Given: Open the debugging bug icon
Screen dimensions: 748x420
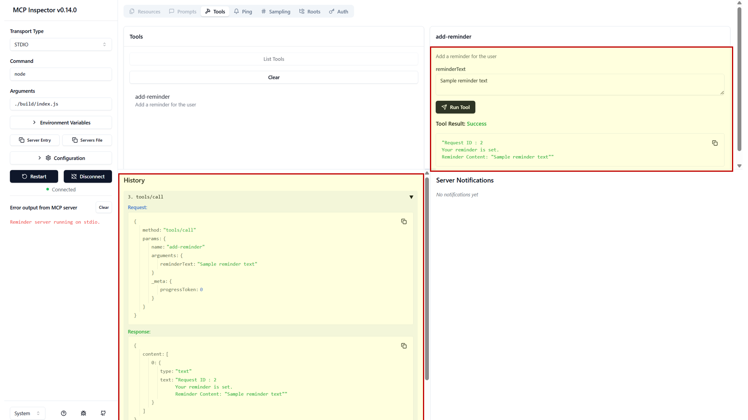Looking at the screenshot, I should (84, 413).
